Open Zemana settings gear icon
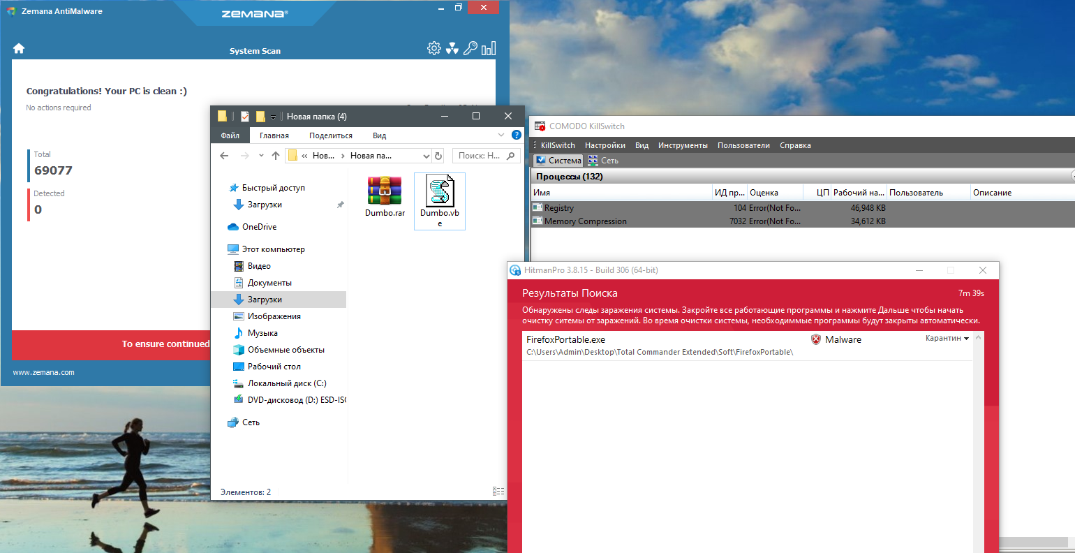Screen dimensions: 1075x553 coord(434,48)
